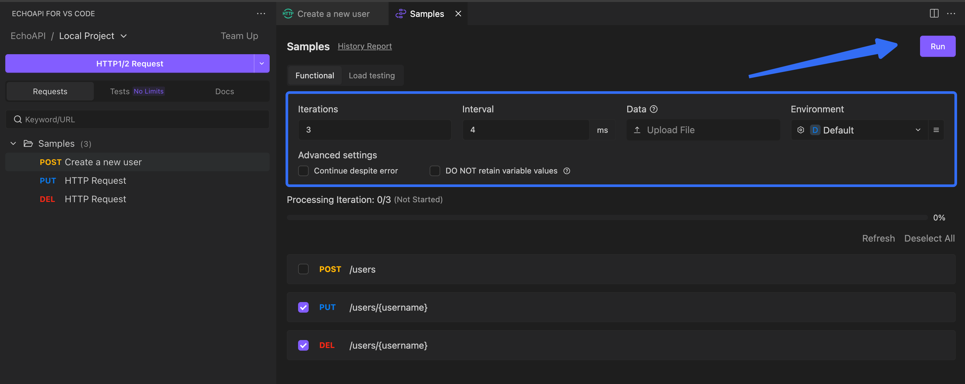The width and height of the screenshot is (965, 384).
Task: Open the Docs tab
Action: pos(224,92)
